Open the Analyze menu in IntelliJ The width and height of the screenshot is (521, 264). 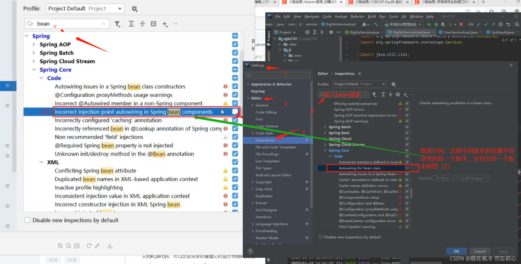(x=341, y=16)
